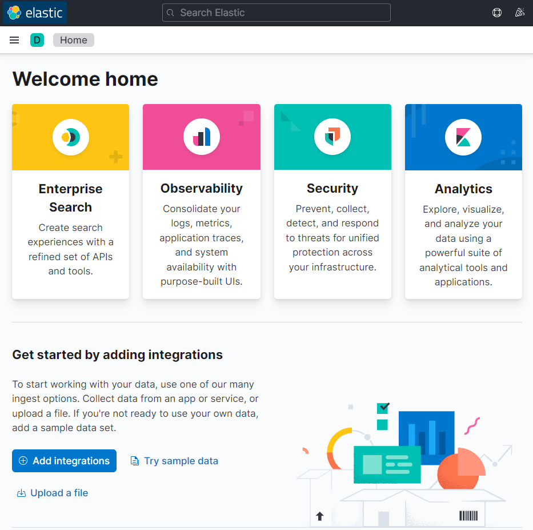Click the import icon beside Upload a file
533x530 pixels.
[21, 493]
